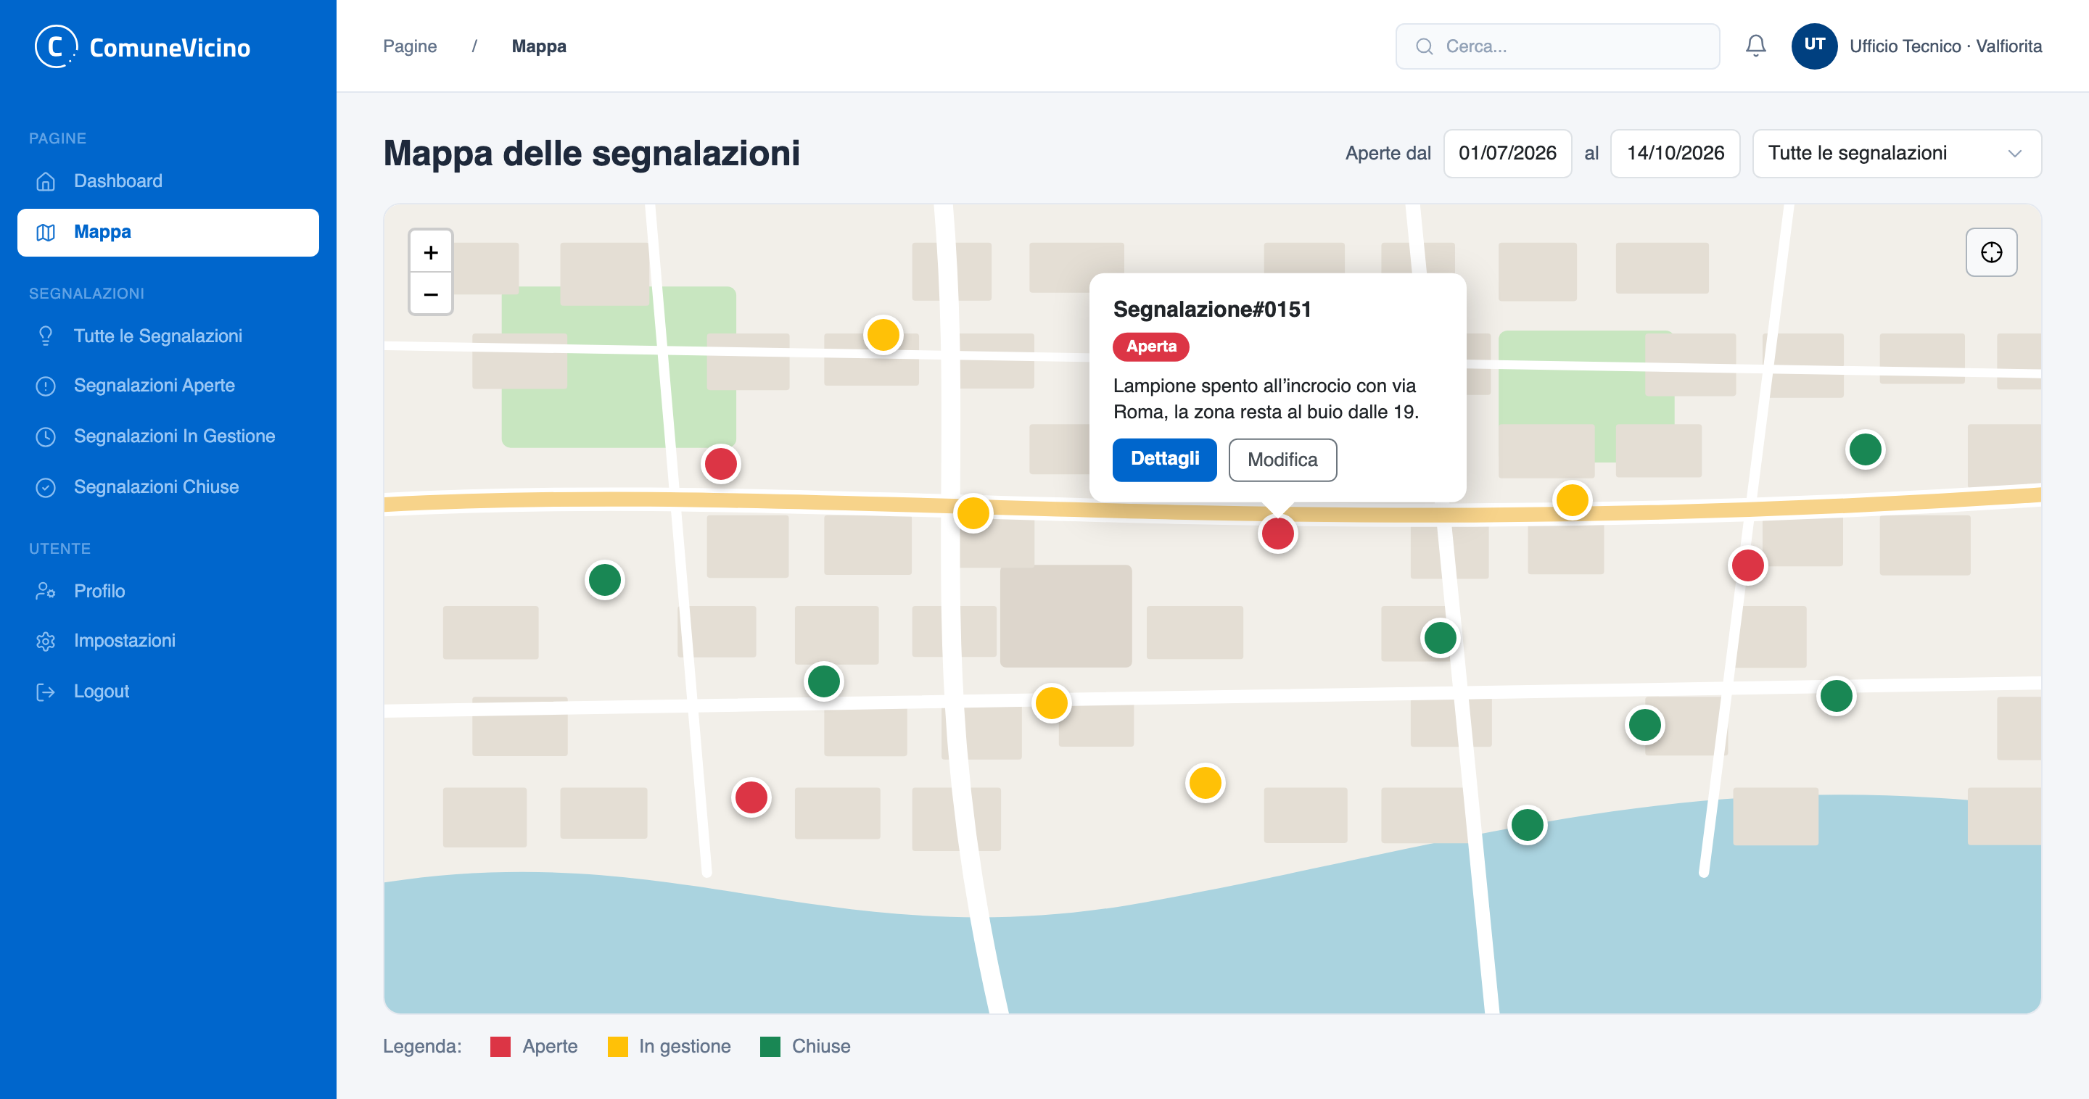The height and width of the screenshot is (1099, 2089).
Task: Click the search magnifier icon
Action: 1424,46
